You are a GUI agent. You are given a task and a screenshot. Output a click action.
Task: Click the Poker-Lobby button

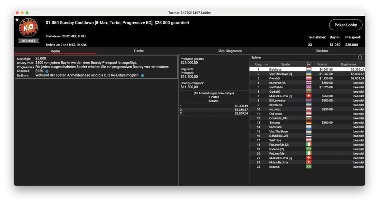tap(346, 25)
